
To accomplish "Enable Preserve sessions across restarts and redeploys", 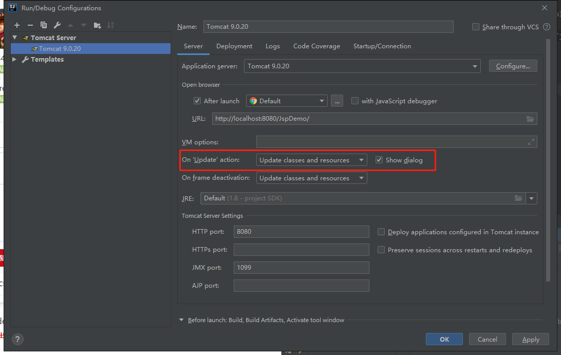I will pyautogui.click(x=381, y=250).
